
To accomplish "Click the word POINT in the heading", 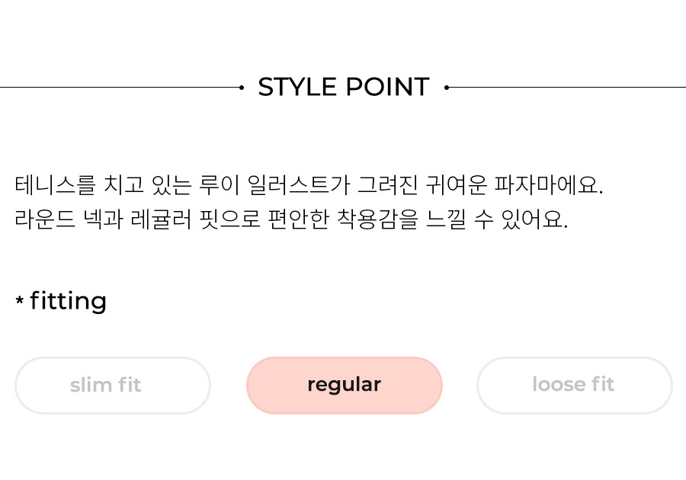I will pos(388,87).
